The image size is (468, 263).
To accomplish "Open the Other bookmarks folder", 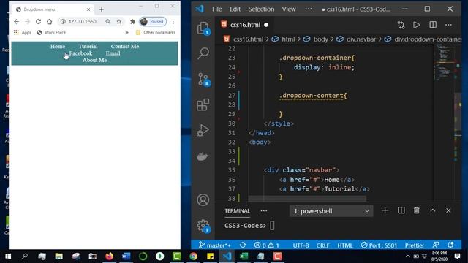I will click(x=156, y=32).
